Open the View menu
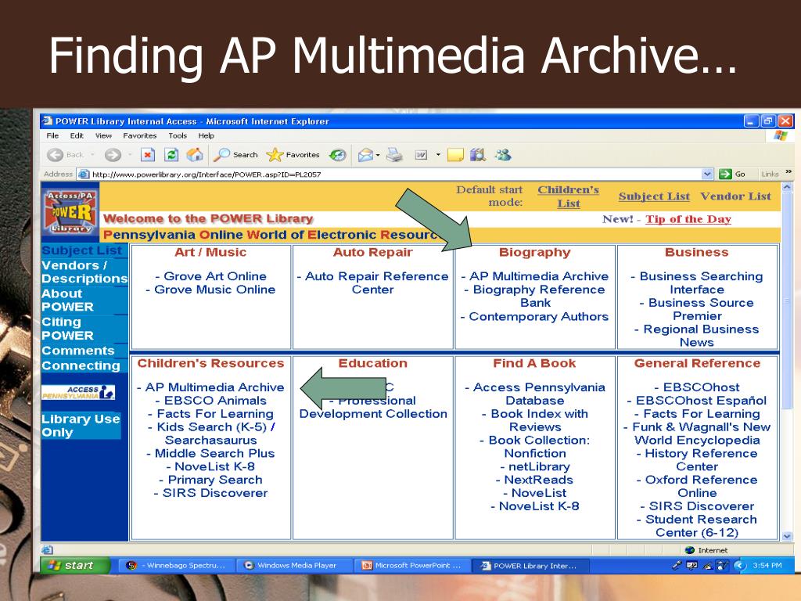Screen dimensions: 801x601 103,135
